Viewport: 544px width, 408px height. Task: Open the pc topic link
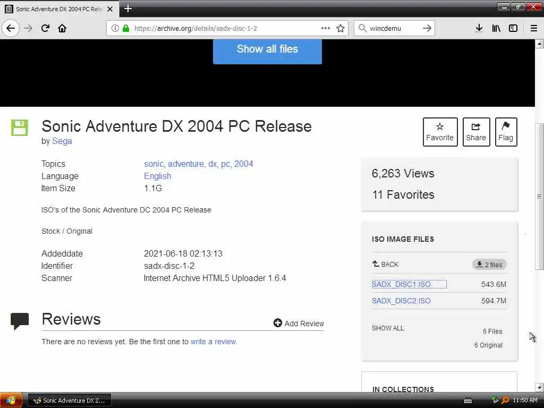click(226, 164)
